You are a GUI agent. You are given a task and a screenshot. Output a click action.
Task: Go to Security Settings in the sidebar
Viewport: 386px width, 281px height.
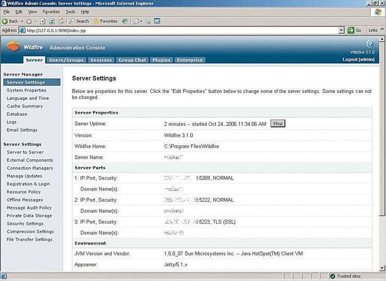coord(25,224)
